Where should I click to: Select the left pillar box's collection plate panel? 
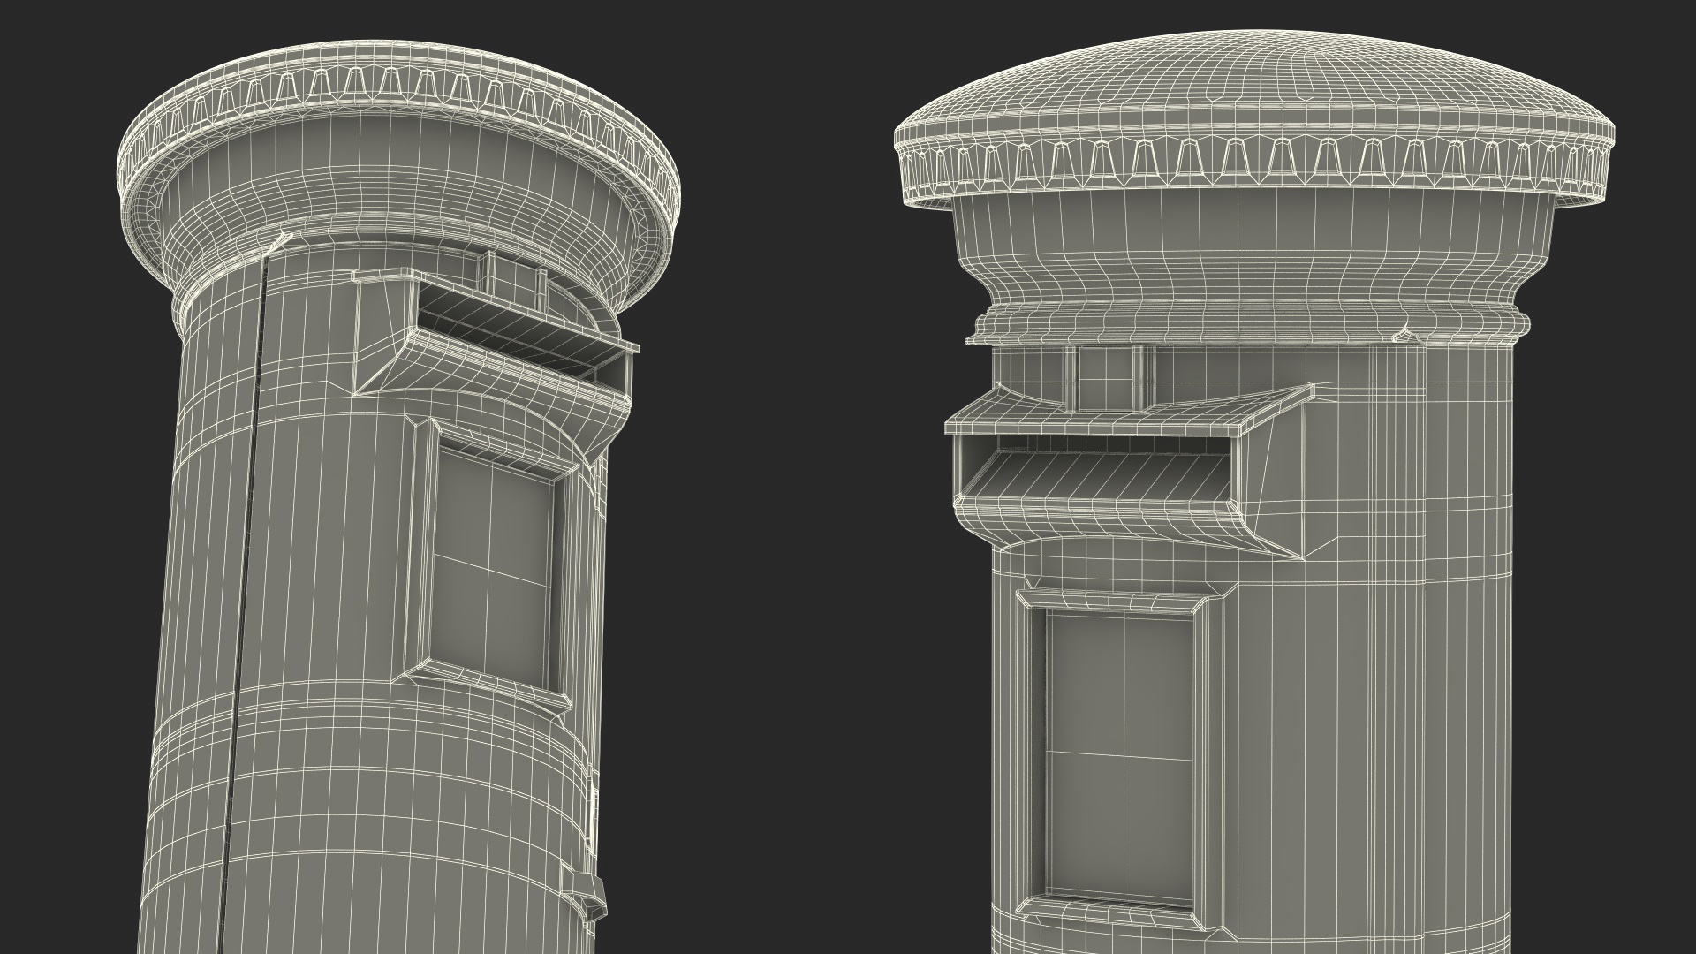pyautogui.click(x=493, y=565)
